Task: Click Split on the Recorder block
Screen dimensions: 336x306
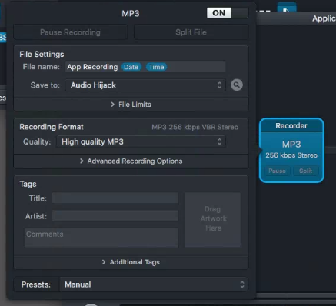Action: click(x=305, y=171)
